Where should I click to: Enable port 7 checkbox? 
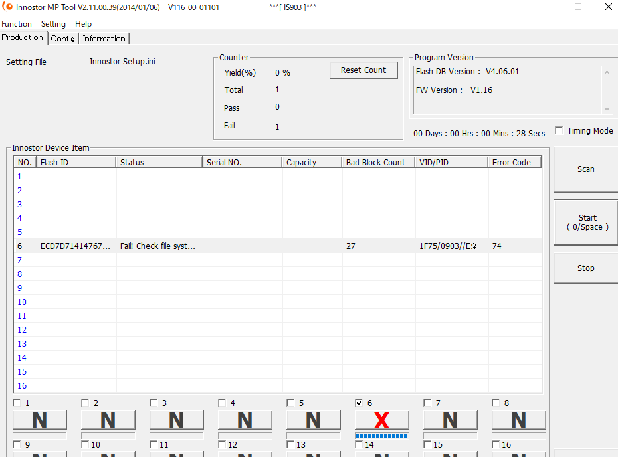click(427, 403)
